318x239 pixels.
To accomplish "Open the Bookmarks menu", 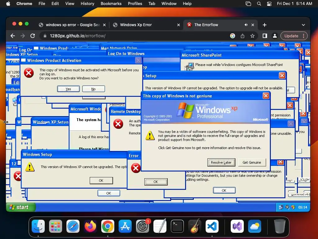I will pyautogui.click(x=111, y=3).
